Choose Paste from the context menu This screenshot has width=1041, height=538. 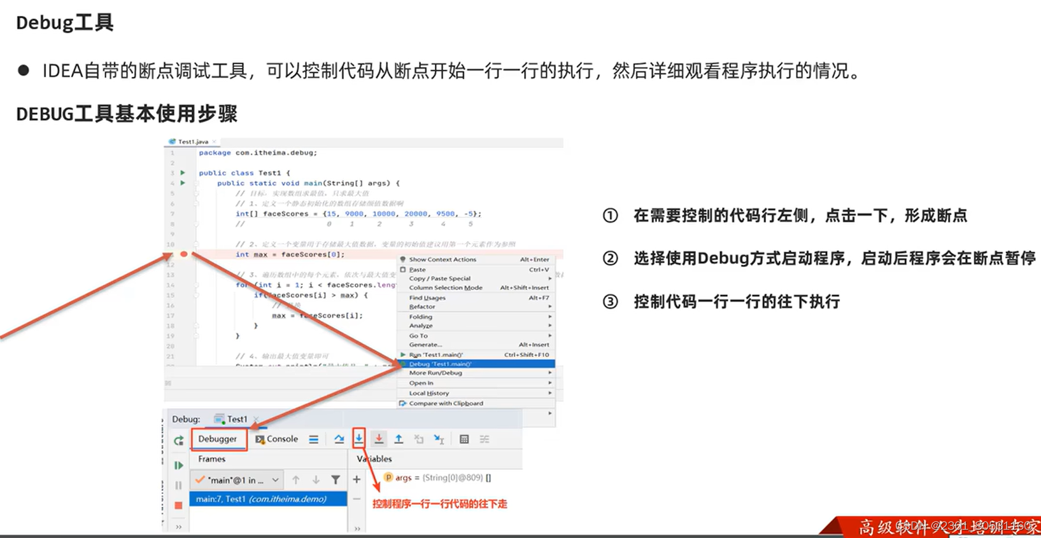tap(477, 270)
